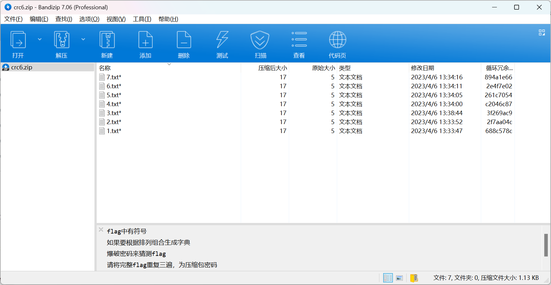Close the archive comment panel
Screen dimensions: 551x285
[x=101, y=230]
